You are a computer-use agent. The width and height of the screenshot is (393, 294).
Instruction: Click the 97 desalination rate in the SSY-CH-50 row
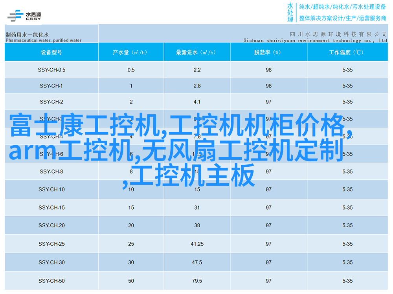[x=269, y=281]
